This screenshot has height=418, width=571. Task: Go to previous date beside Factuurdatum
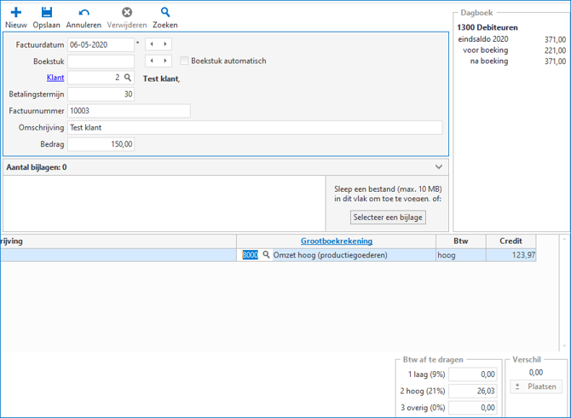click(151, 44)
